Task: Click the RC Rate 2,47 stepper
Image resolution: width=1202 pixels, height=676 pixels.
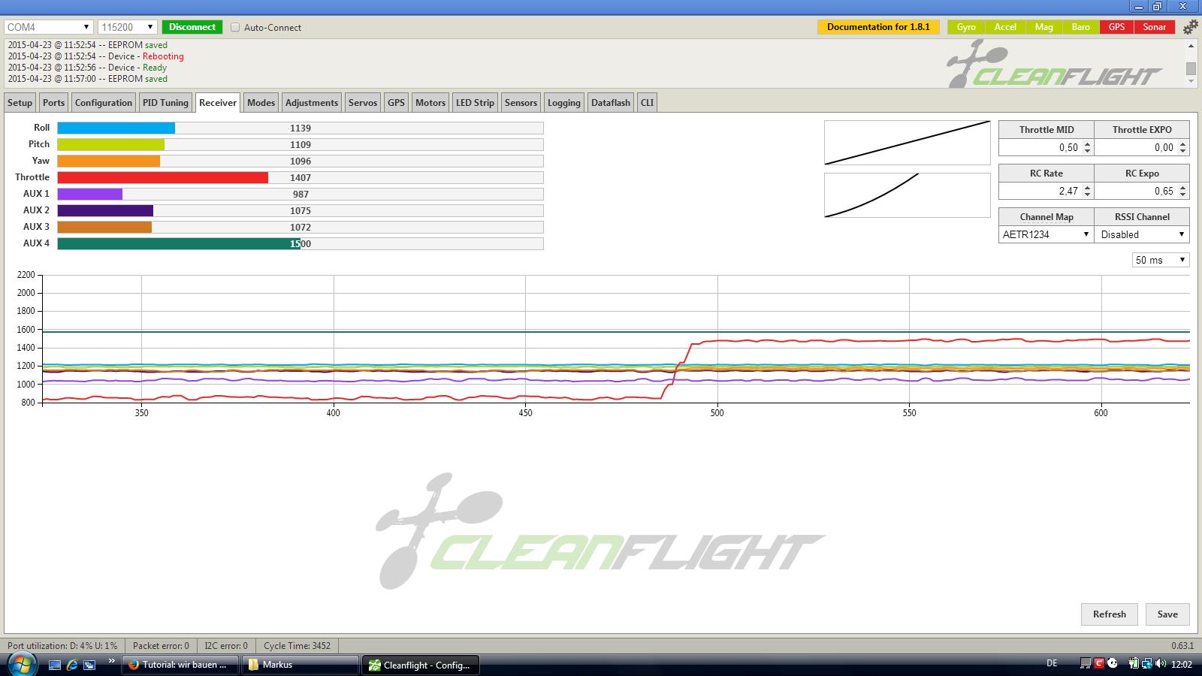Action: 1088,192
